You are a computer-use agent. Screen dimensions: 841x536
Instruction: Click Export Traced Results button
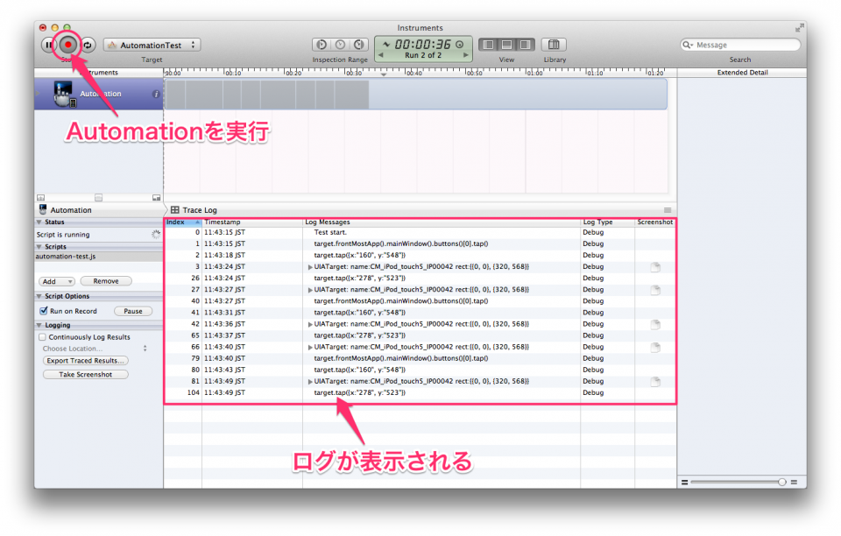coord(85,361)
